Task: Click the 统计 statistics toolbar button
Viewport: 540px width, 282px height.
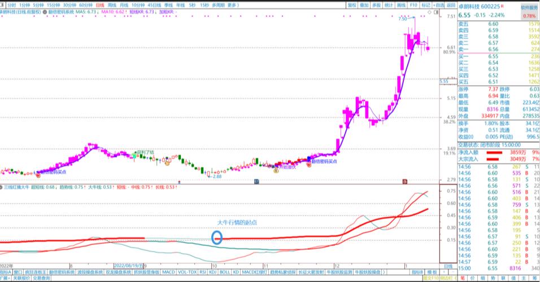Action: pos(389,5)
